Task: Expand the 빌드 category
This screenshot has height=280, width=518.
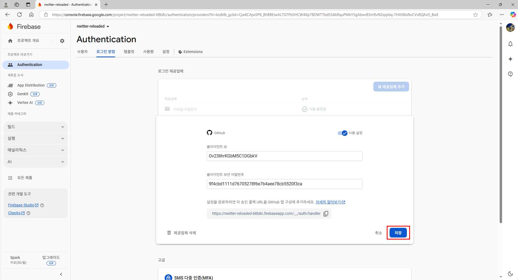Action: pos(36,127)
